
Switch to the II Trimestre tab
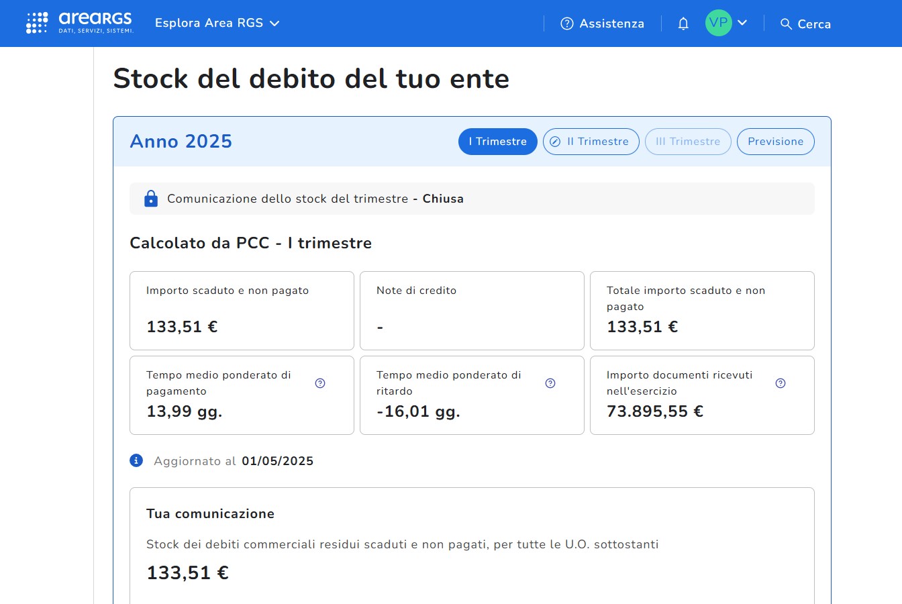point(591,142)
